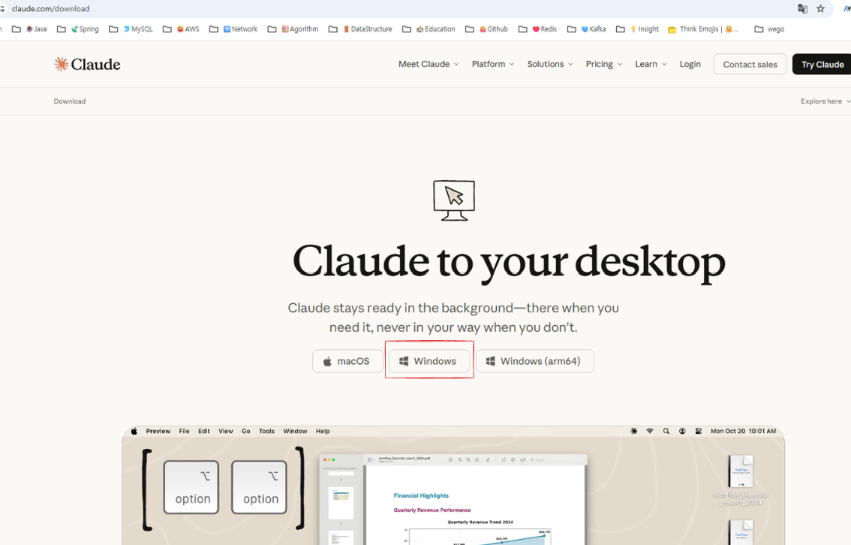This screenshot has height=545, width=851.
Task: Download Claude for macOS
Action: 347,361
